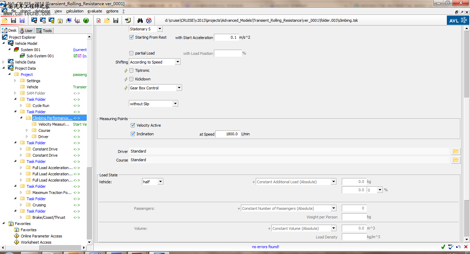Open the Shifting According to Speed dropdown
The image size is (470, 254).
point(178,62)
